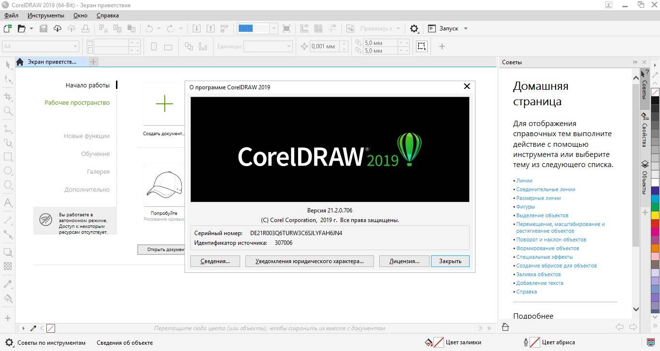Select the Crop tool in the toolbox
The image size is (660, 351).
point(8,97)
